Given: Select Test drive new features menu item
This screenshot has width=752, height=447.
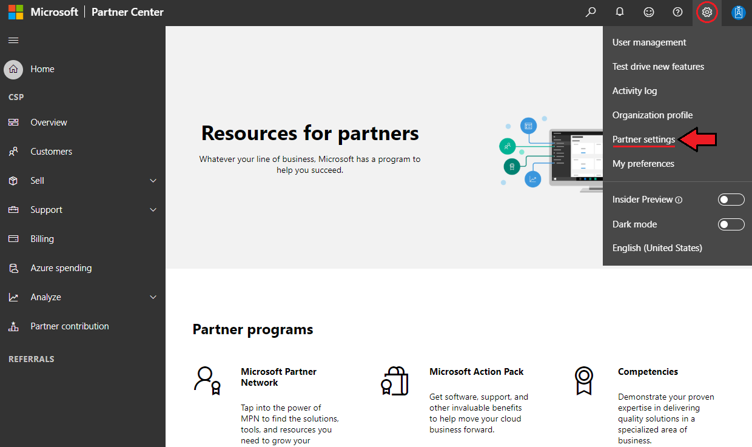Looking at the screenshot, I should (658, 67).
